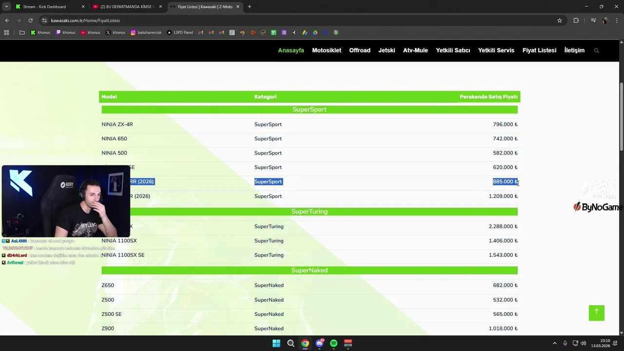Open the Chrome profile avatar menu

[x=605, y=20]
